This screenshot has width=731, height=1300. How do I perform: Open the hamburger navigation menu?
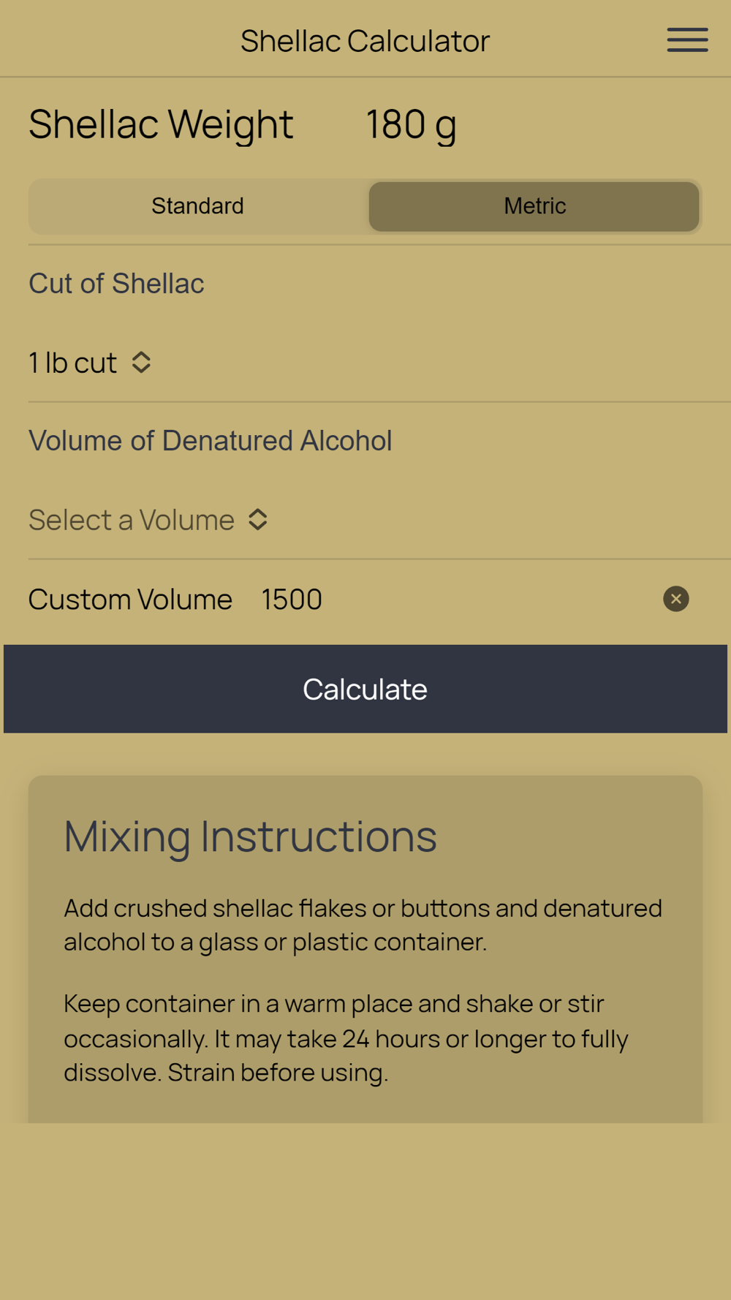tap(687, 40)
